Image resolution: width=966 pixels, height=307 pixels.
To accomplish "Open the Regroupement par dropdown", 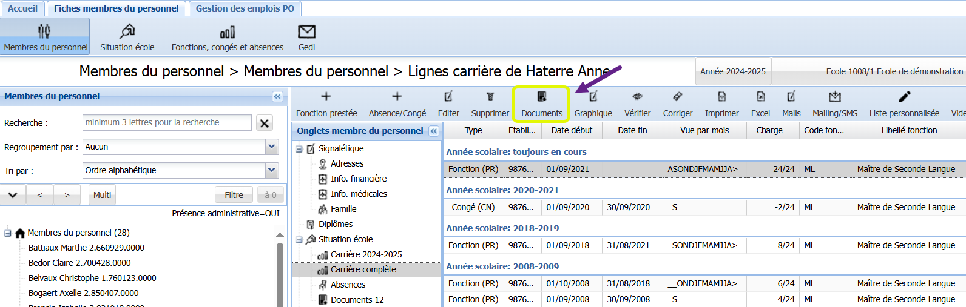I will (272, 147).
